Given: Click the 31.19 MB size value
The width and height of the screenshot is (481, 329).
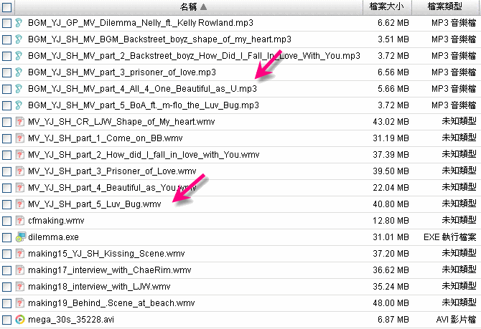Looking at the screenshot, I should pos(391,138).
